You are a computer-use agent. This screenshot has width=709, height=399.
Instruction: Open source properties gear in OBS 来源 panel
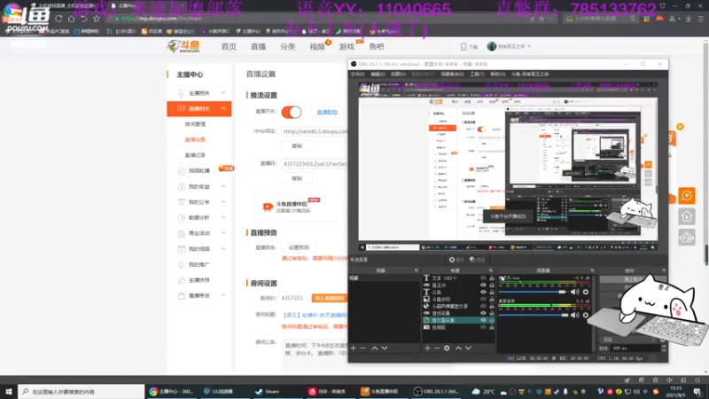[x=447, y=348]
